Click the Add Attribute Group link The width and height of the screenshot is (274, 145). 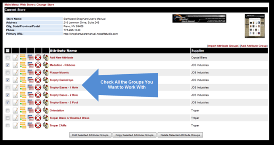pos(254,46)
